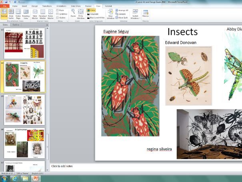Choose Color display mode
242x182 pixels.
coord(91,10)
